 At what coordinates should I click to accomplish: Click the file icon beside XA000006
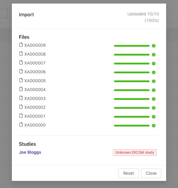tap(21, 71)
